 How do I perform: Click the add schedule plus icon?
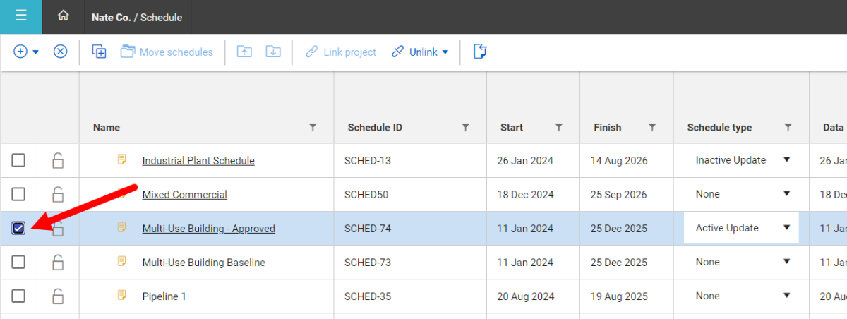[21, 52]
